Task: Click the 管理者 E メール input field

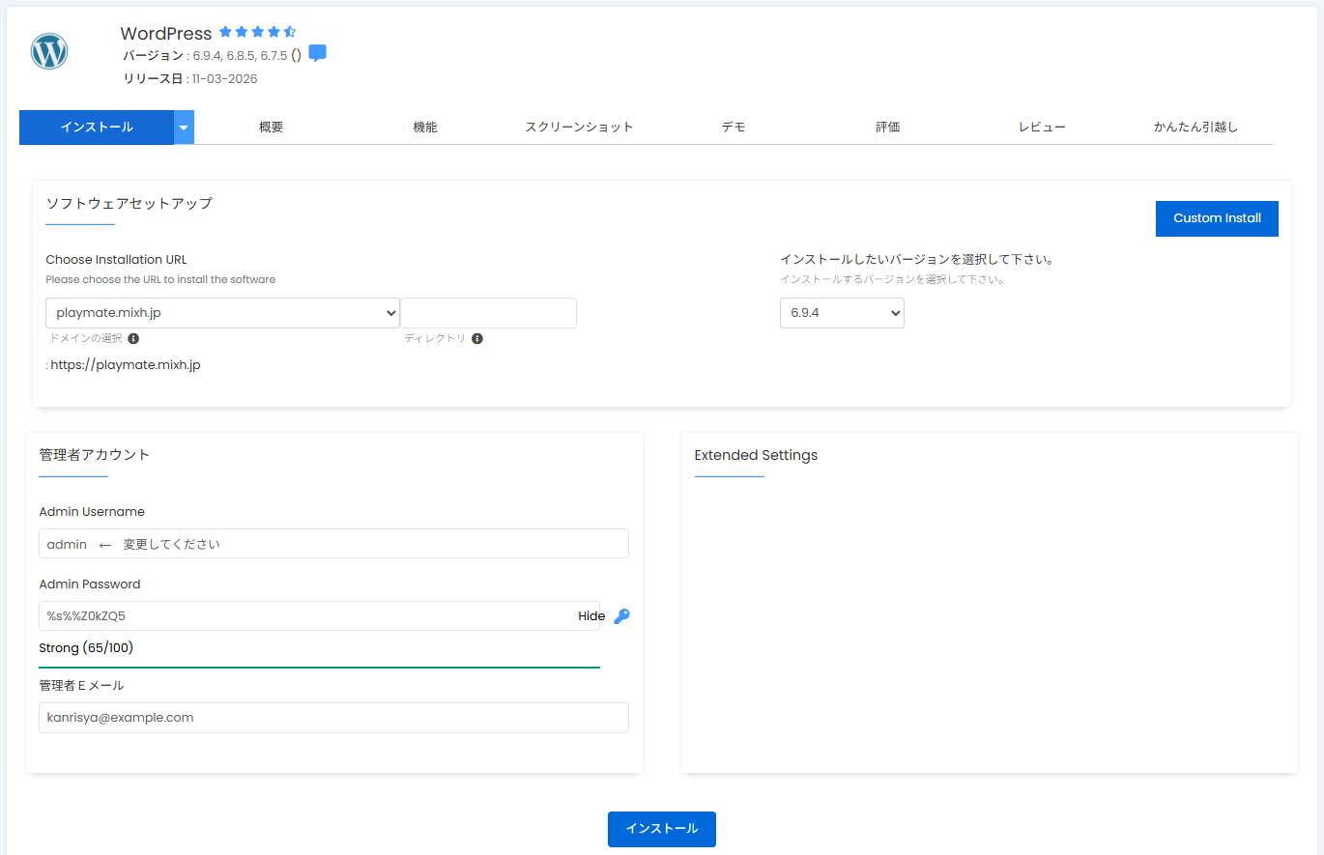Action: coord(333,718)
